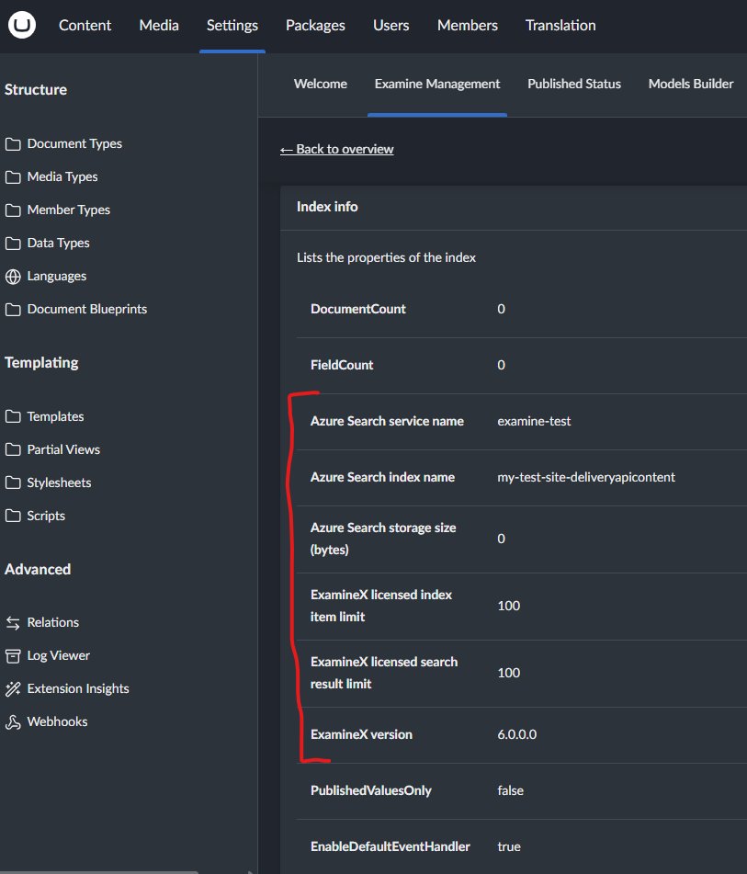Click the sidebar horizontal scrollbar
The width and height of the screenshot is (747, 874).
(99, 872)
